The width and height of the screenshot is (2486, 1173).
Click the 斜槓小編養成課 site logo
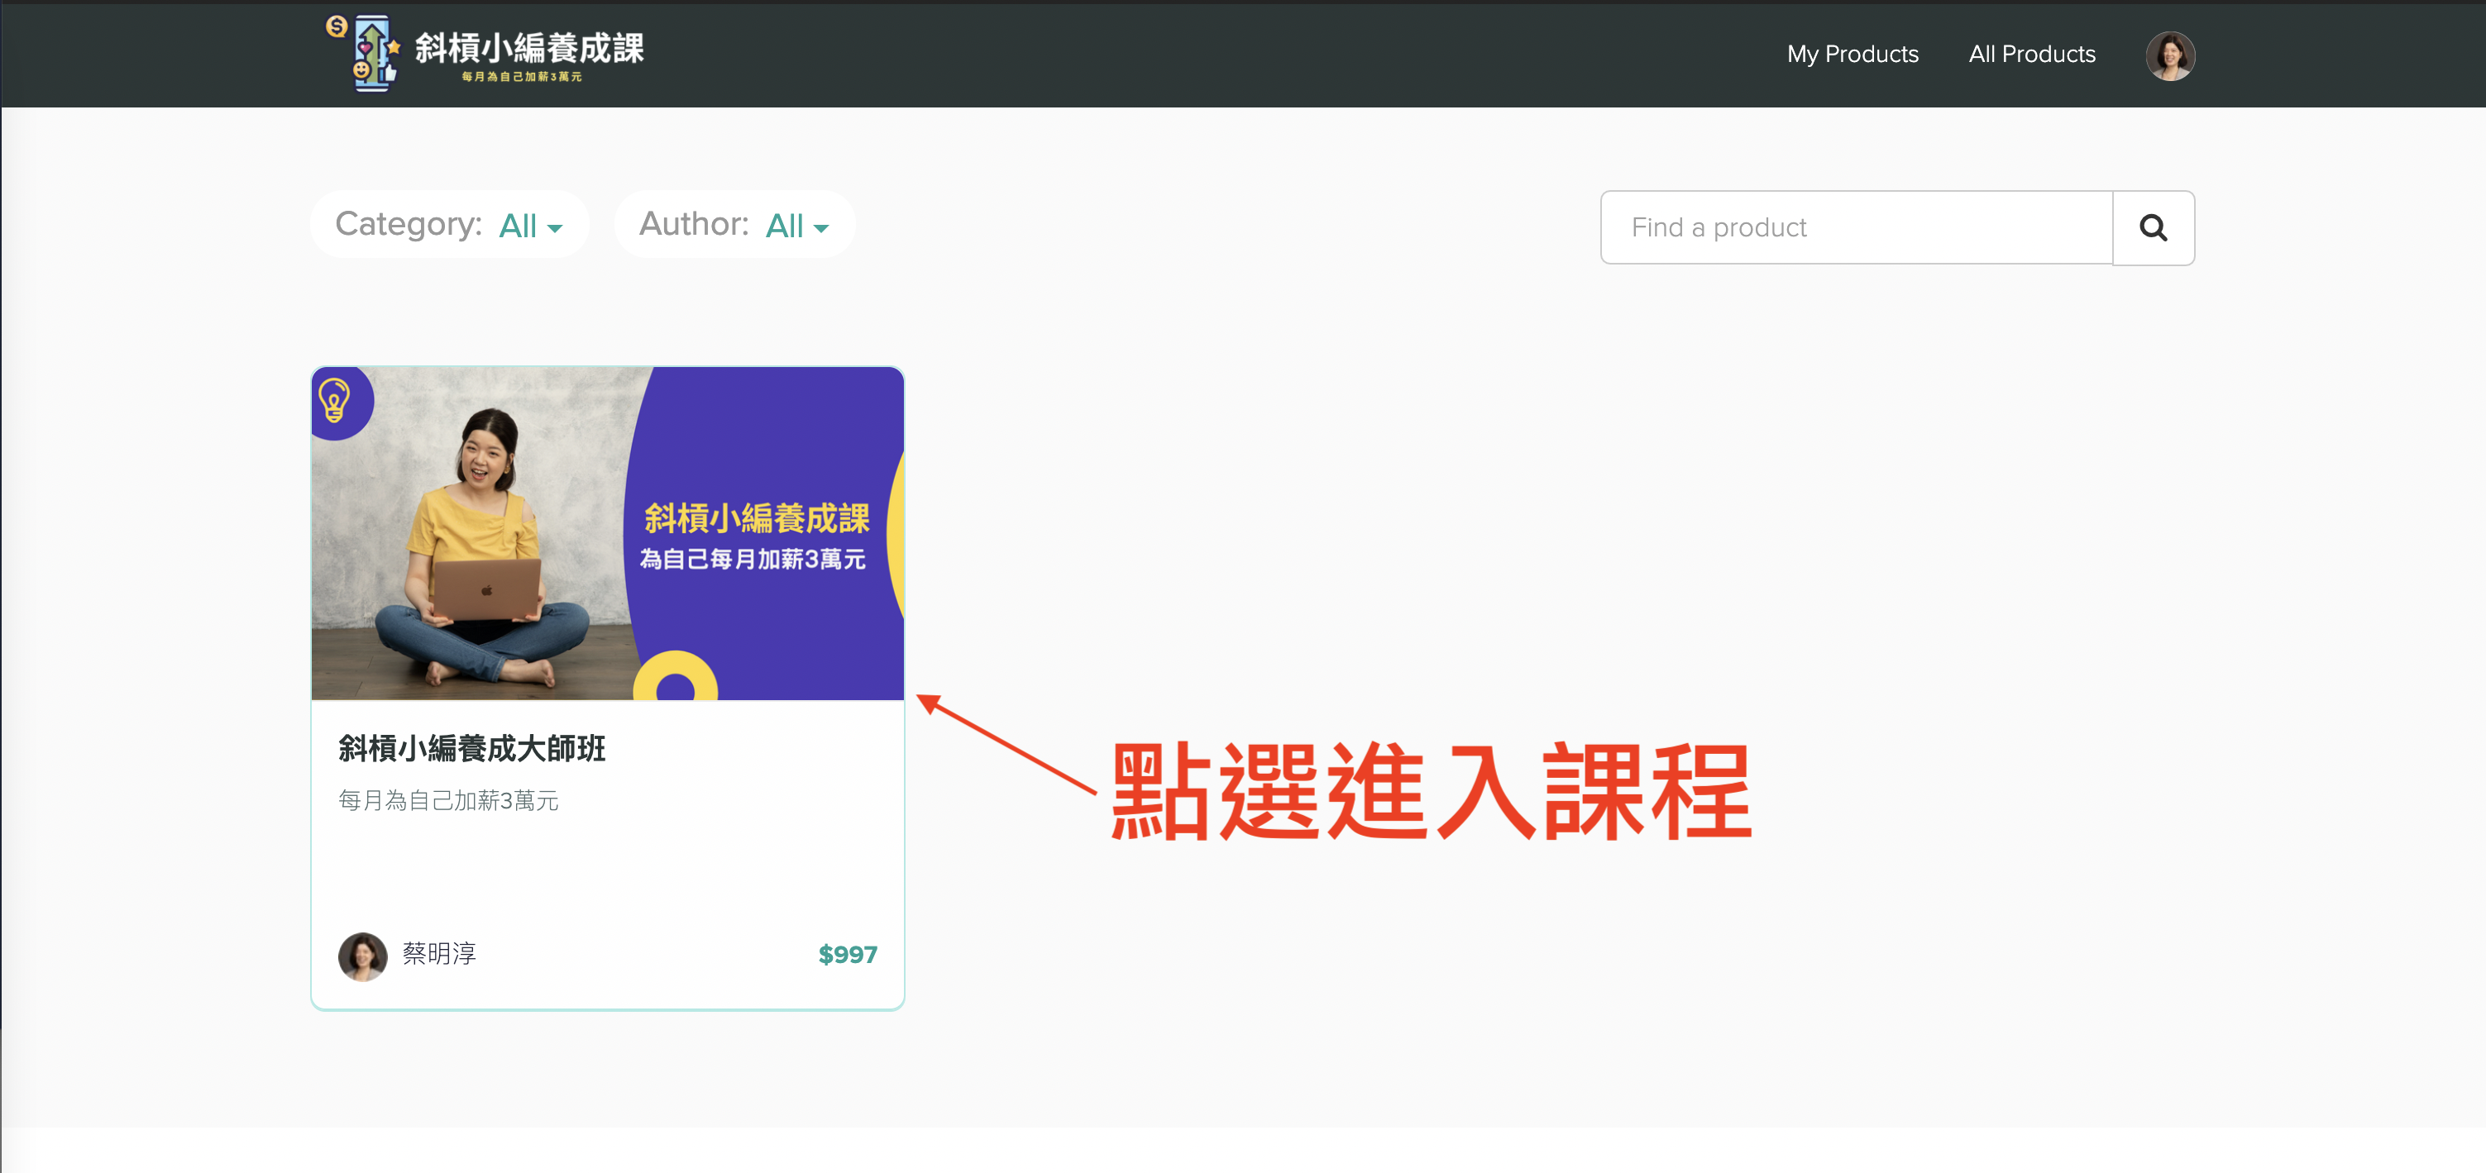click(485, 54)
